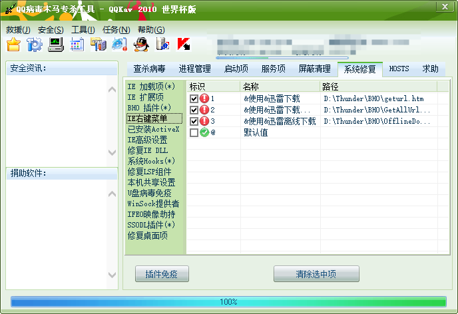Click the 100% progress bar
This screenshot has width=458, height=314.
(228, 301)
